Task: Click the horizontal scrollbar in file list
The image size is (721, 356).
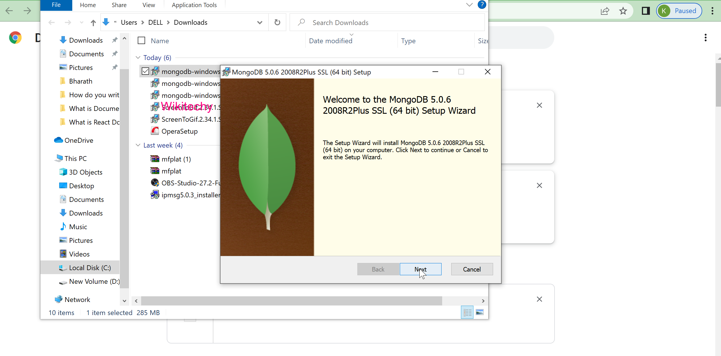Action: pyautogui.click(x=291, y=301)
